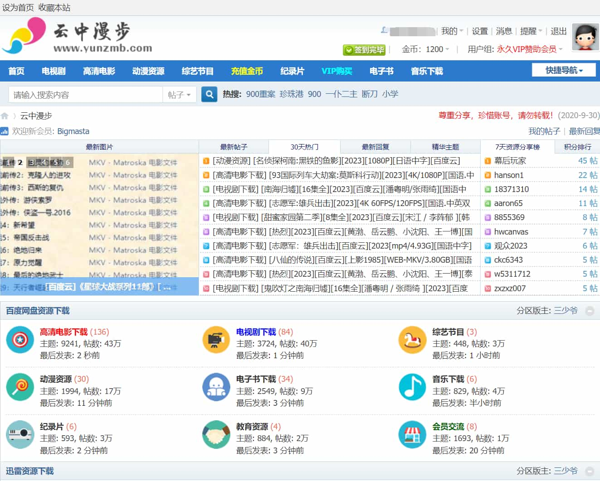Open 高清电影下载 forum title link

tap(63, 332)
